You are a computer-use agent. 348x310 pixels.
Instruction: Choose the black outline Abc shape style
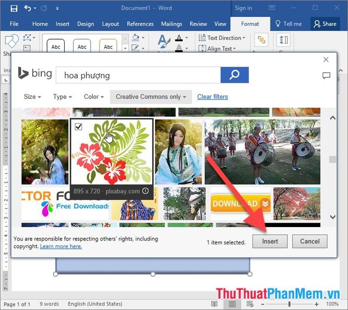(56, 46)
